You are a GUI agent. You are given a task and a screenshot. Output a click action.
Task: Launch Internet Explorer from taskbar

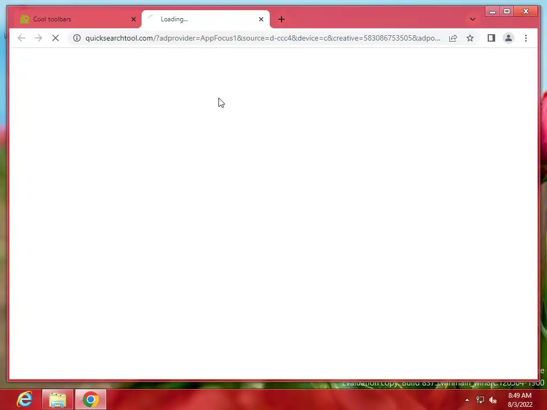pyautogui.click(x=25, y=399)
